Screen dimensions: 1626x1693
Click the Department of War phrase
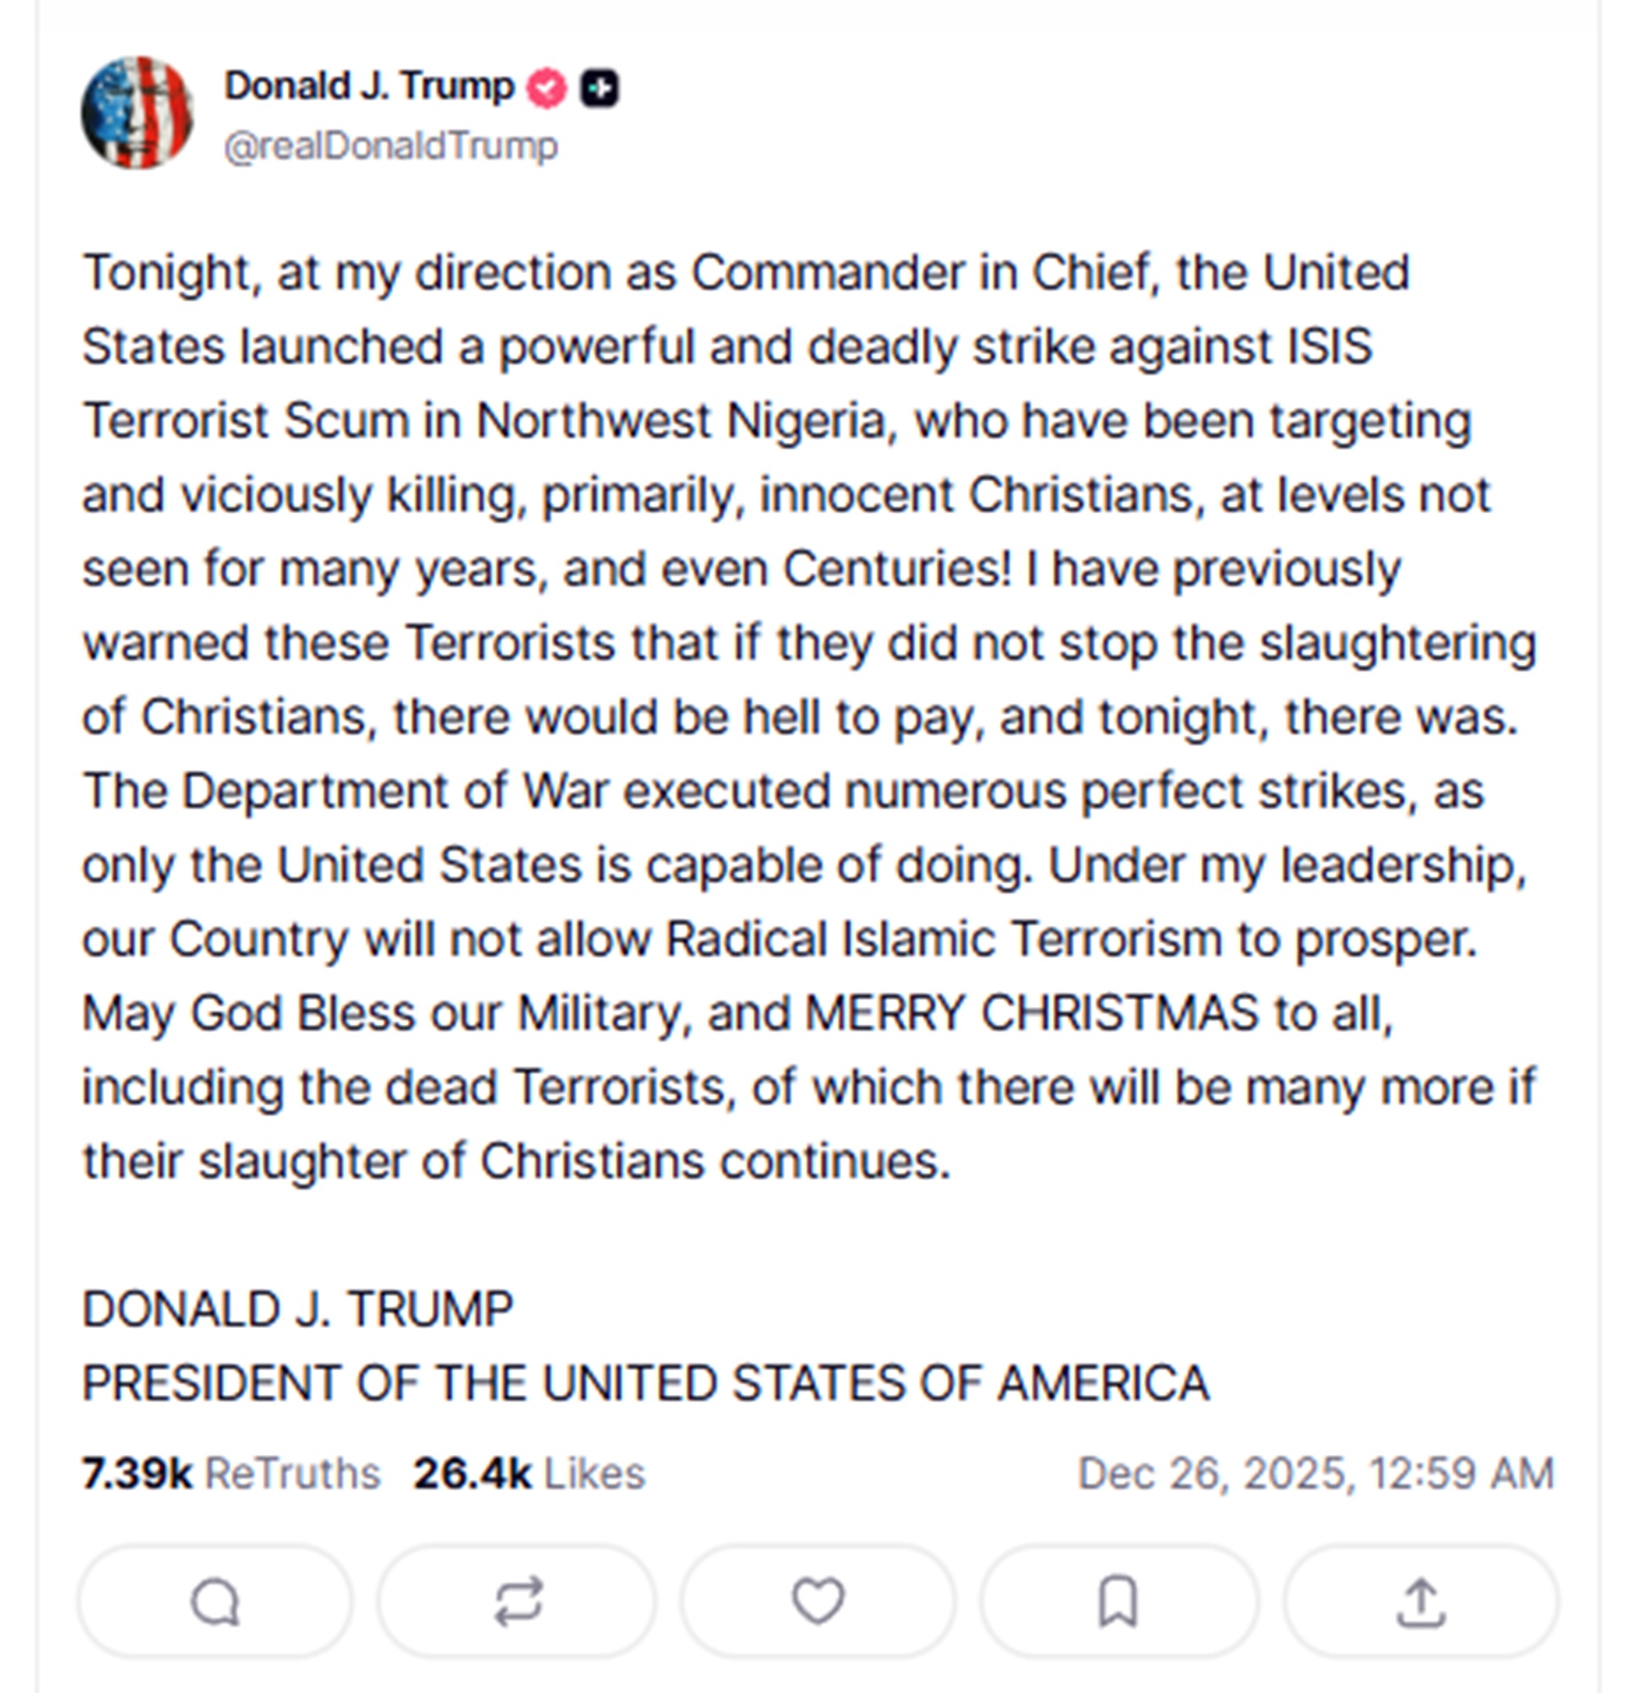click(395, 791)
